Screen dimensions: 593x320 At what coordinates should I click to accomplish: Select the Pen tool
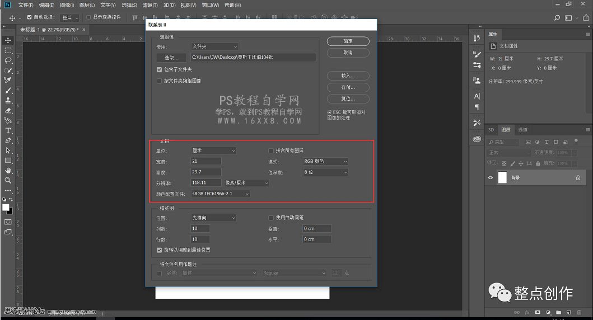(8, 140)
